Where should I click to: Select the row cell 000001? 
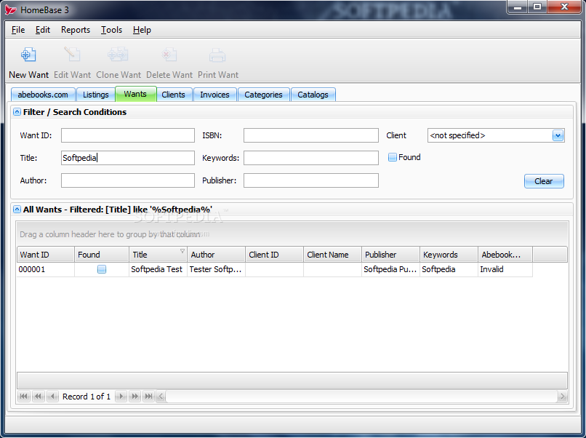pyautogui.click(x=46, y=269)
